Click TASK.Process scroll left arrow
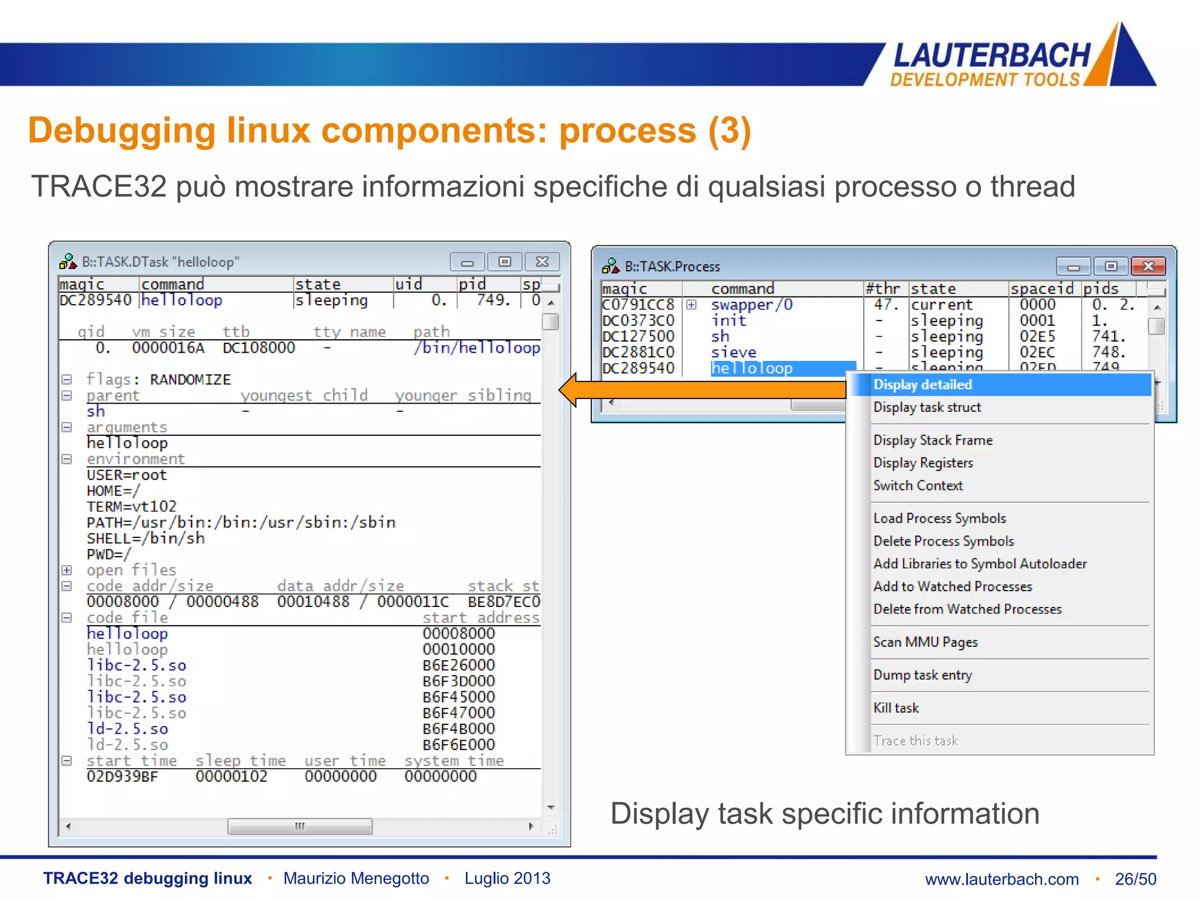This screenshot has height=900, width=1200. pyautogui.click(x=612, y=403)
